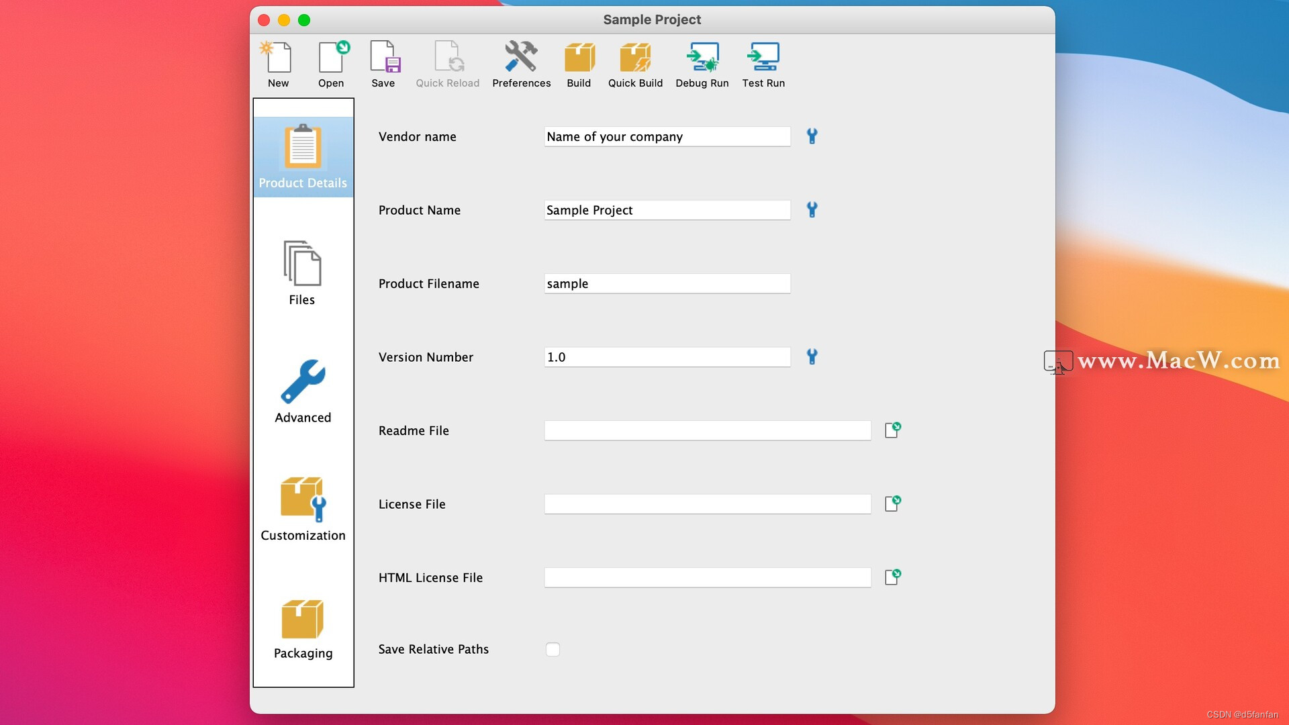Browse for a Readme File
Viewport: 1289px width, 725px height.
tap(892, 430)
